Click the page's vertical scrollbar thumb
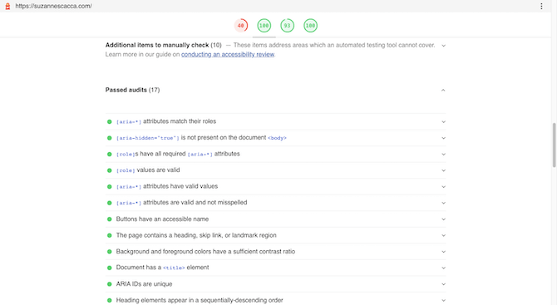Image resolution: width=557 pixels, height=305 pixels. (x=554, y=145)
